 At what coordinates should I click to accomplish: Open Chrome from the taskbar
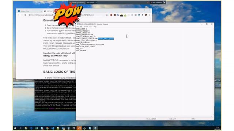click(x=47, y=128)
